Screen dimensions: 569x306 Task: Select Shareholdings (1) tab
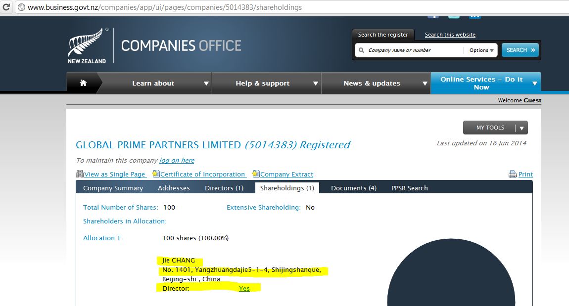pyautogui.click(x=287, y=188)
